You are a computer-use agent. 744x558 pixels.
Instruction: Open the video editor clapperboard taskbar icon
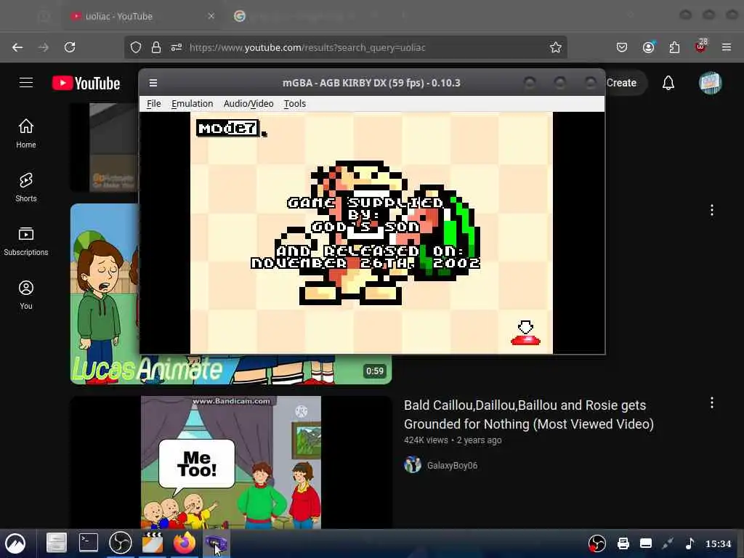tap(153, 543)
